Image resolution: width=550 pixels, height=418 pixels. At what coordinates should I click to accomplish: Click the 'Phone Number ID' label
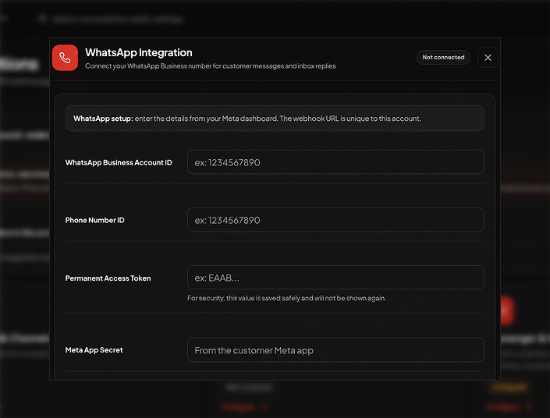pyautogui.click(x=94, y=220)
